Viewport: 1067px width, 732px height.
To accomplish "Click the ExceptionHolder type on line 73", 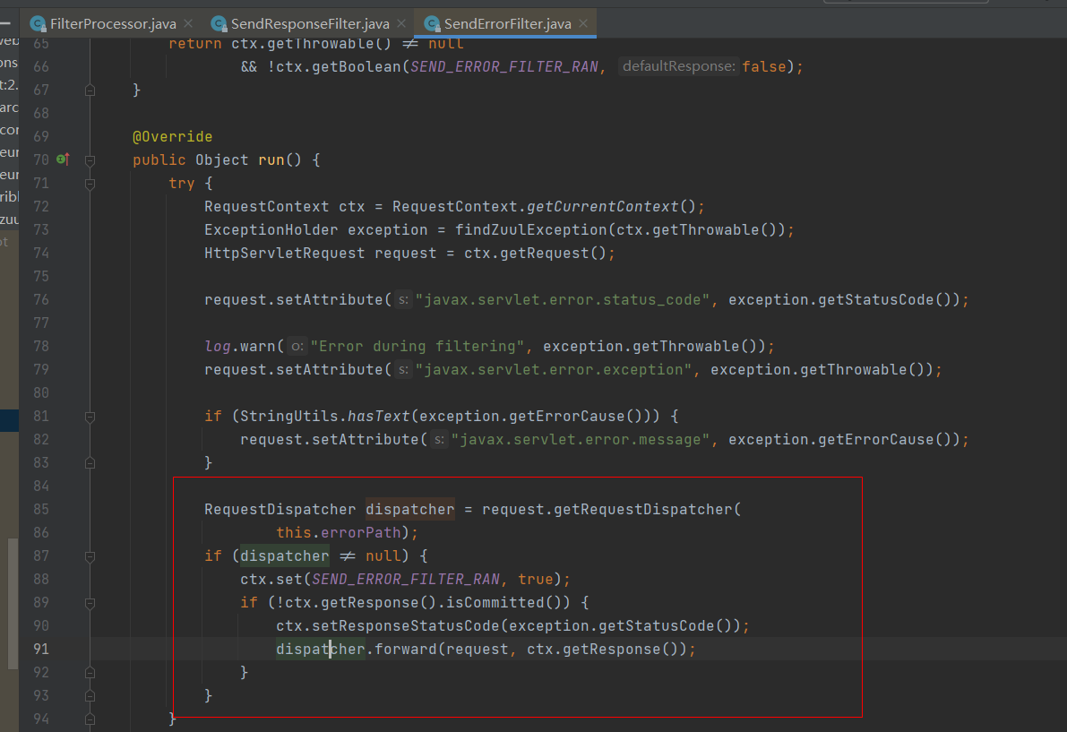I will click(271, 230).
